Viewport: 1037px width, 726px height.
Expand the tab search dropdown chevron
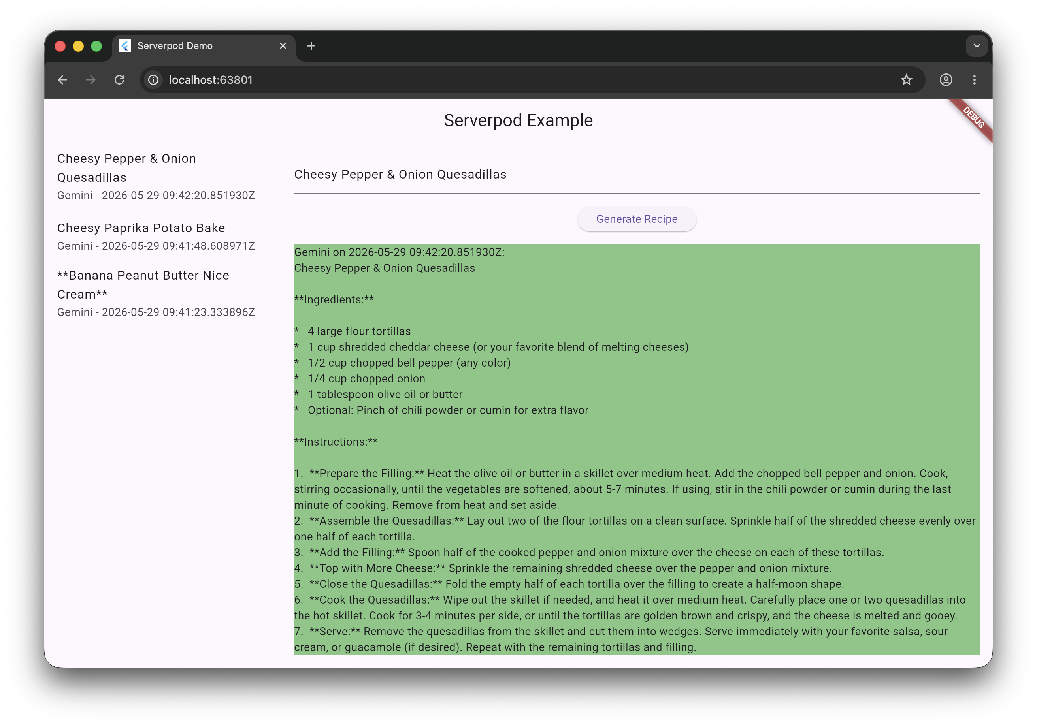click(x=977, y=46)
